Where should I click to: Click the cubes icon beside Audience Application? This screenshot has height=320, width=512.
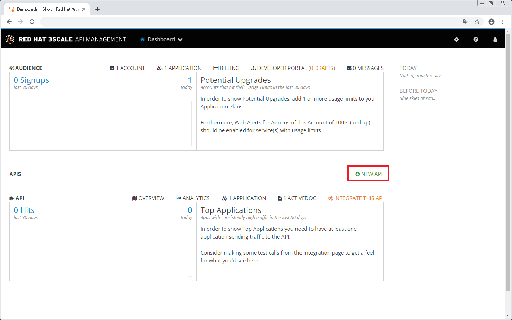tap(160, 68)
